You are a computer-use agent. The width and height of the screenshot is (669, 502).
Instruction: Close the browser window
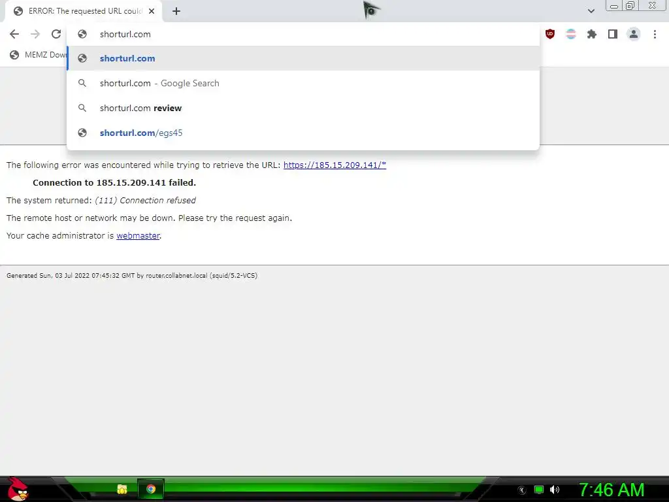653,5
